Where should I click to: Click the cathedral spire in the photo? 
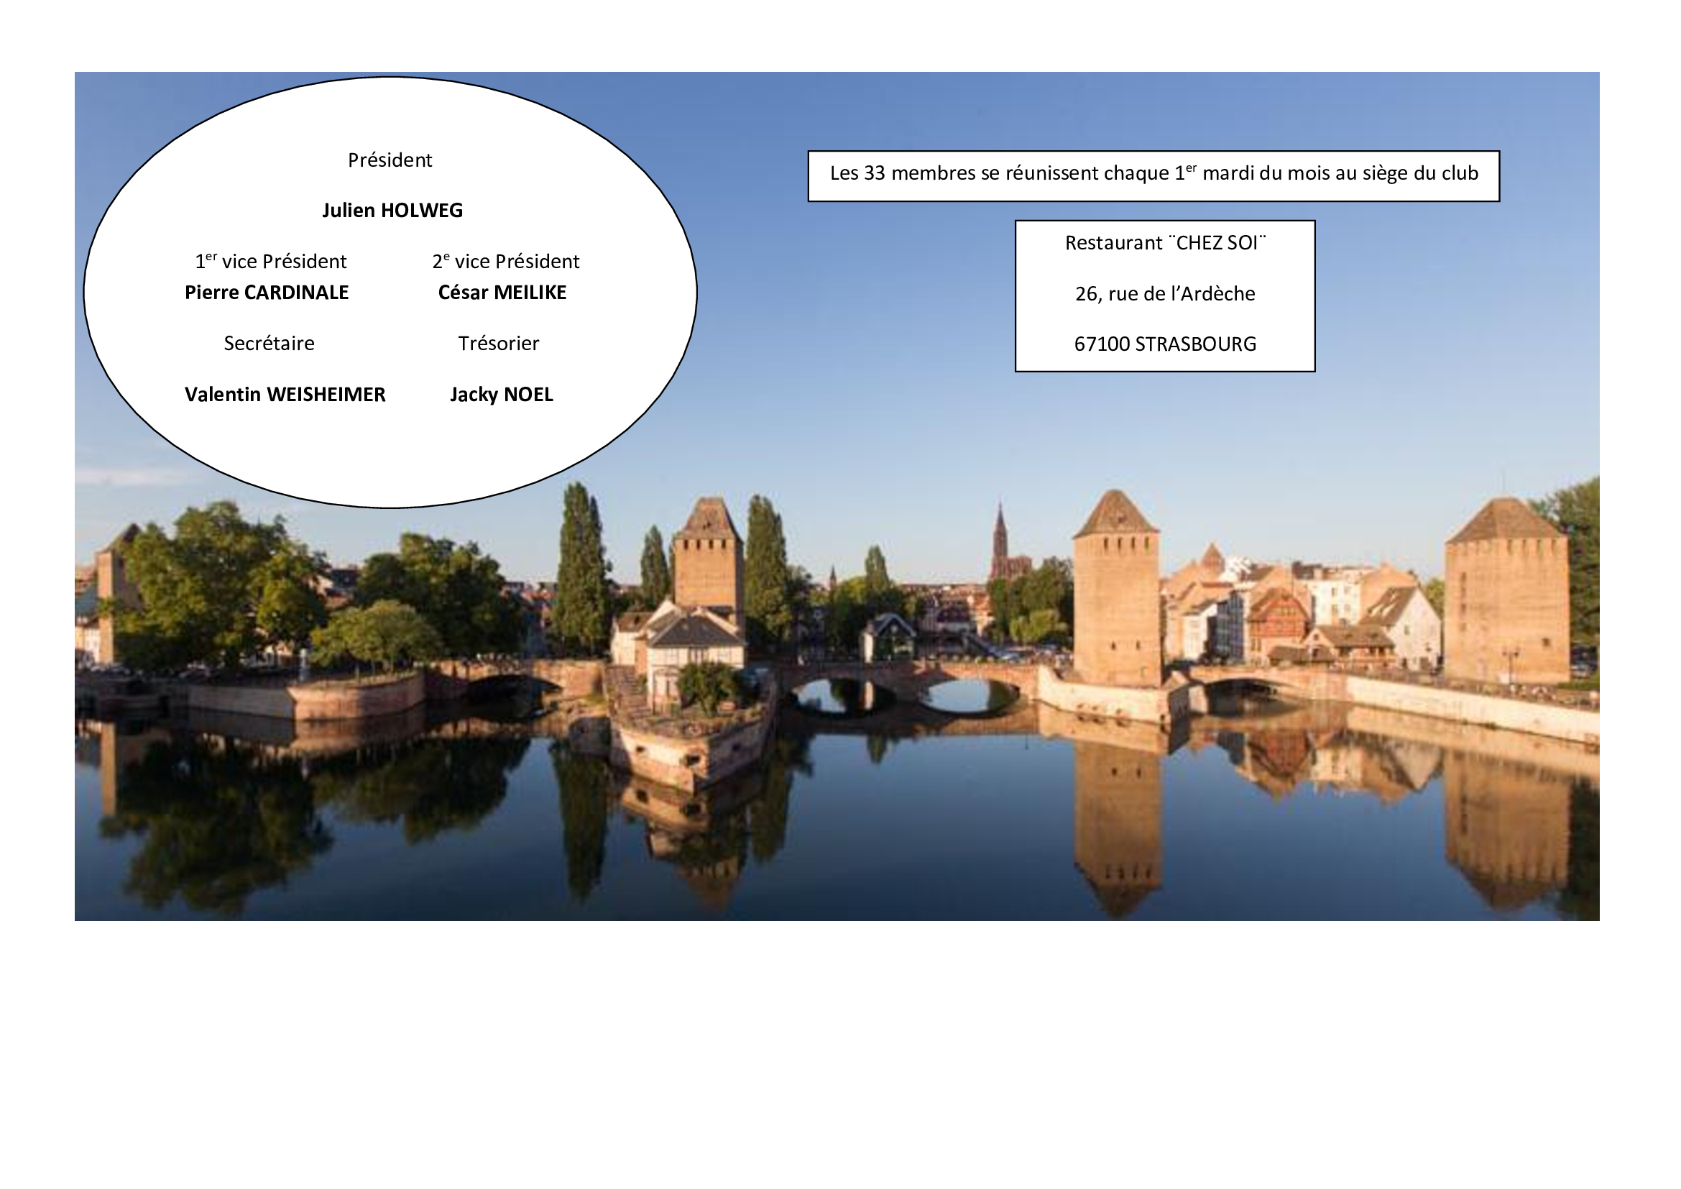1001,542
